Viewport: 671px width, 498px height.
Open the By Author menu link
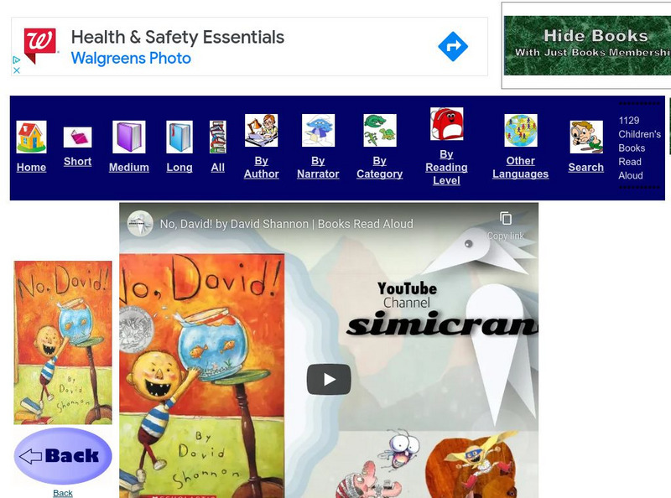point(261,168)
